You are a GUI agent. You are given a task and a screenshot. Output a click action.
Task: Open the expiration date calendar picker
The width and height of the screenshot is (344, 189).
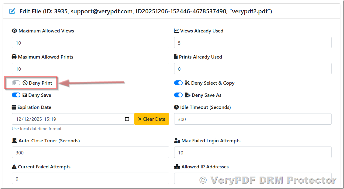127,119
